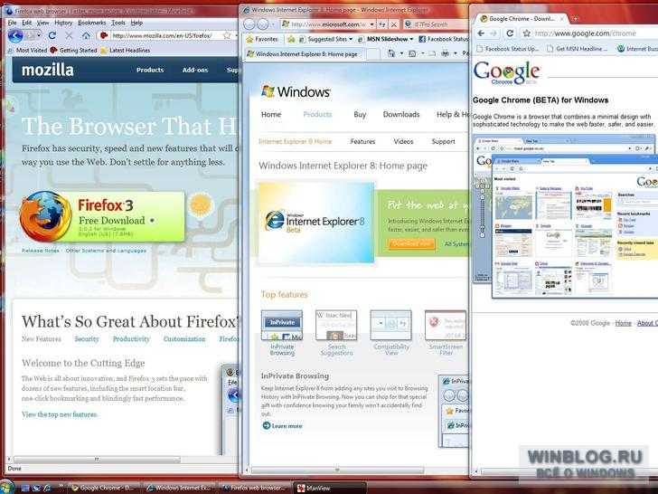Click the Firefox horizontal scrollbar thumb
This screenshot has height=494, width=658.
click(98, 459)
